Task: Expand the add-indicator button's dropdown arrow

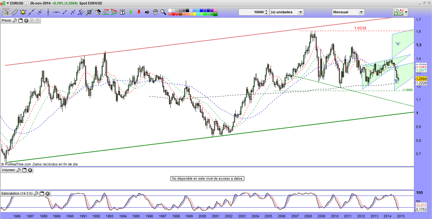Action: (406, 12)
